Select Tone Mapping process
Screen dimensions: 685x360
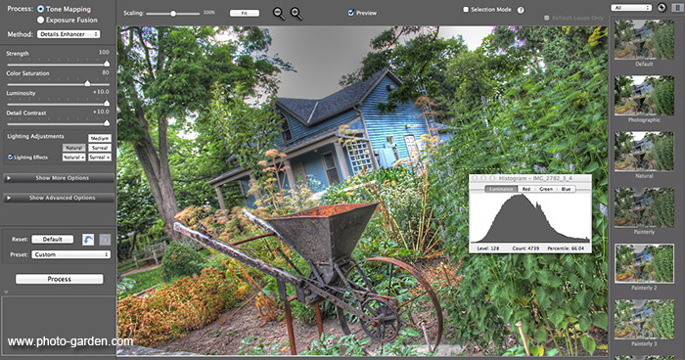(41, 9)
